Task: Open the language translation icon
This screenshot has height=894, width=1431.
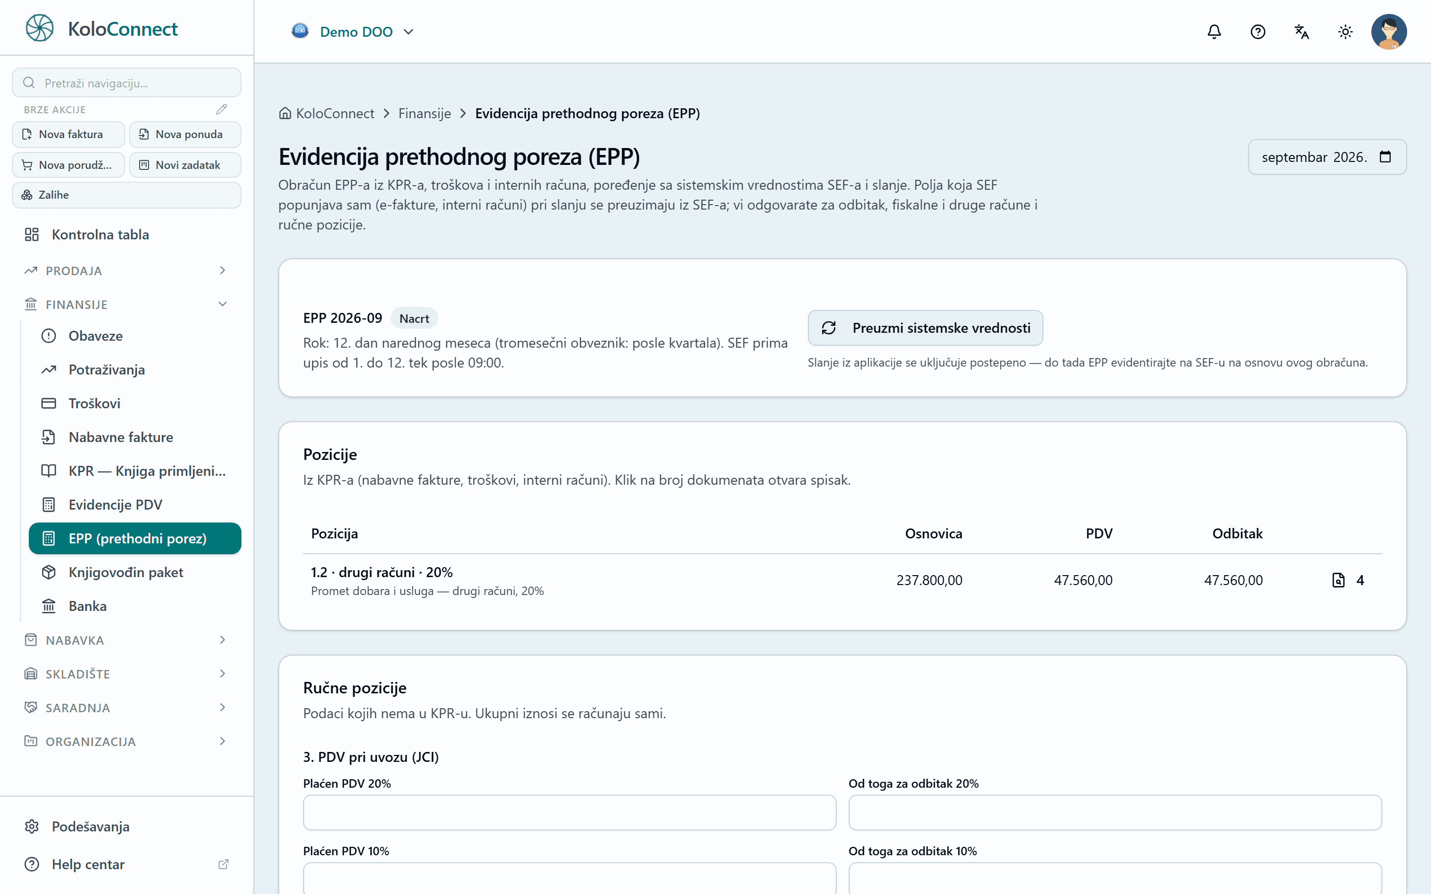Action: point(1301,32)
